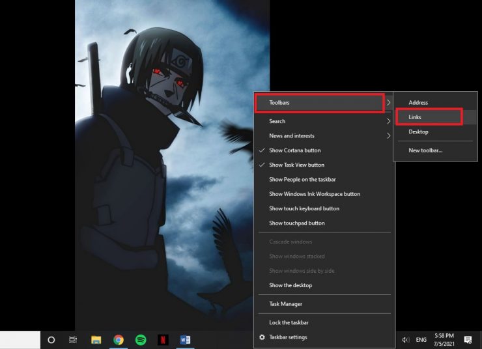482x349 pixels.
Task: Toggle Show Cortana button option
Action: click(x=324, y=150)
